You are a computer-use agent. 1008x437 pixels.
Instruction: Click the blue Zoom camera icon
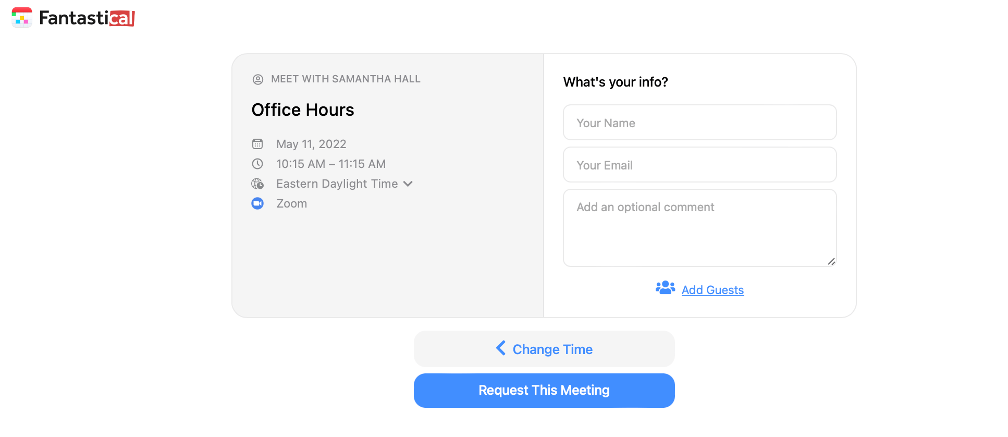coord(257,203)
